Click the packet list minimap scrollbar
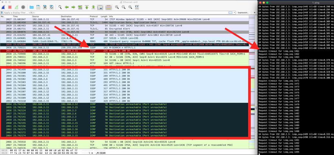The width and height of the screenshot is (334, 155). click(x=252, y=82)
